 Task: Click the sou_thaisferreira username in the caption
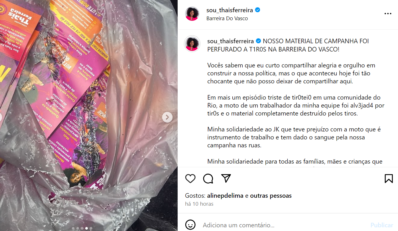point(231,41)
